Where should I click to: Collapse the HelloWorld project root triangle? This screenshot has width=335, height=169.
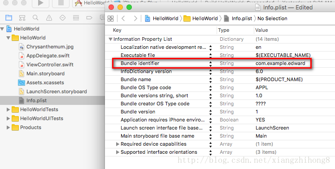click(x=2, y=29)
